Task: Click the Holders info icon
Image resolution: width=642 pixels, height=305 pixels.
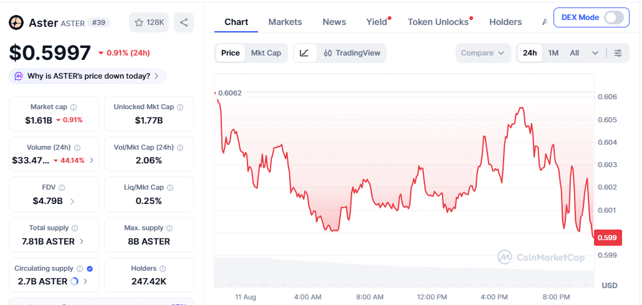Action: [163, 269]
